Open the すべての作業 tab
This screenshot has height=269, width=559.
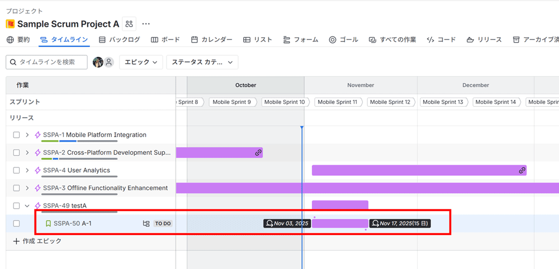(392, 40)
